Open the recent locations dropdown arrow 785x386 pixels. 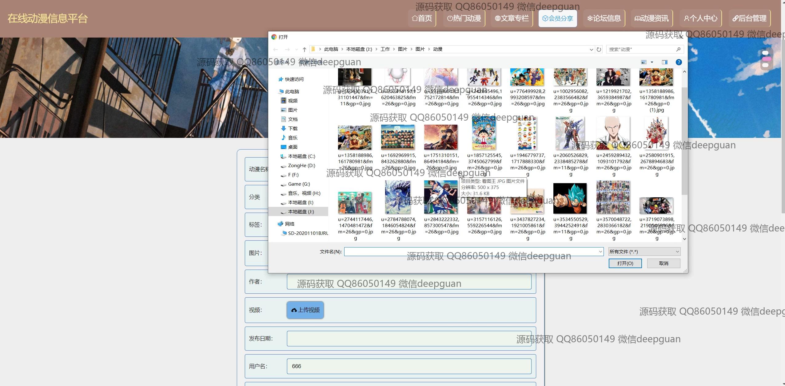(x=297, y=49)
